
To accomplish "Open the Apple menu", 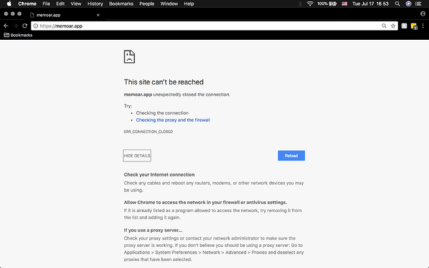I will click(x=9, y=4).
